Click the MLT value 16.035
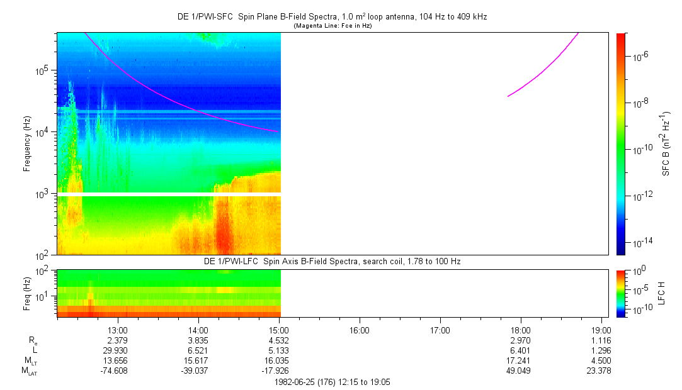This screenshot has height=390, width=682. (276, 361)
